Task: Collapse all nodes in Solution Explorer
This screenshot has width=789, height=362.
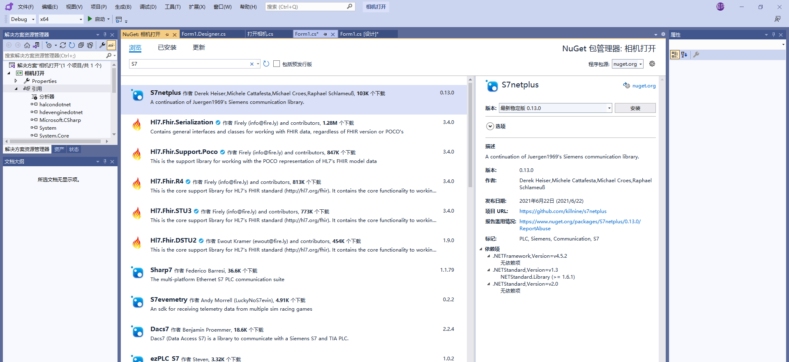Action: [81, 45]
